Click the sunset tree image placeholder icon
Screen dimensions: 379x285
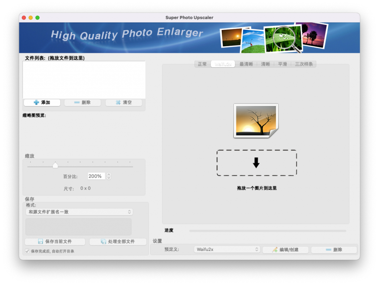click(x=256, y=121)
